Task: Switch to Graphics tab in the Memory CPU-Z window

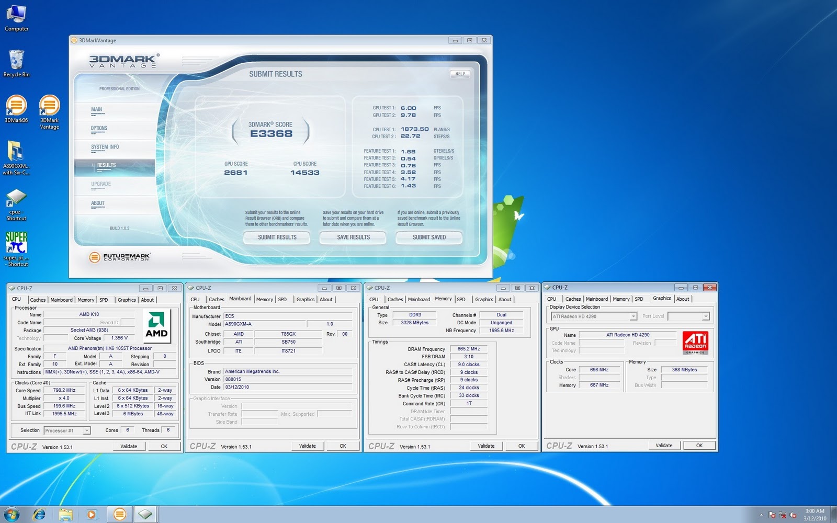Action: click(484, 300)
